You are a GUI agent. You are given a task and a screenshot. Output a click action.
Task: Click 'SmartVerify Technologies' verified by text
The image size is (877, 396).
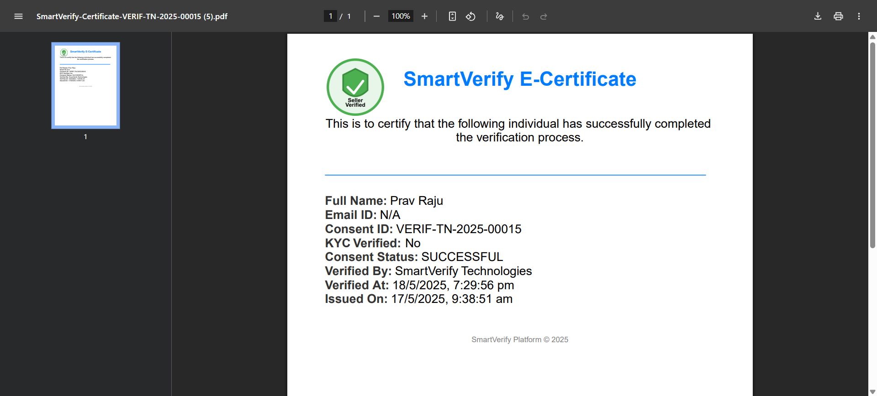(464, 271)
